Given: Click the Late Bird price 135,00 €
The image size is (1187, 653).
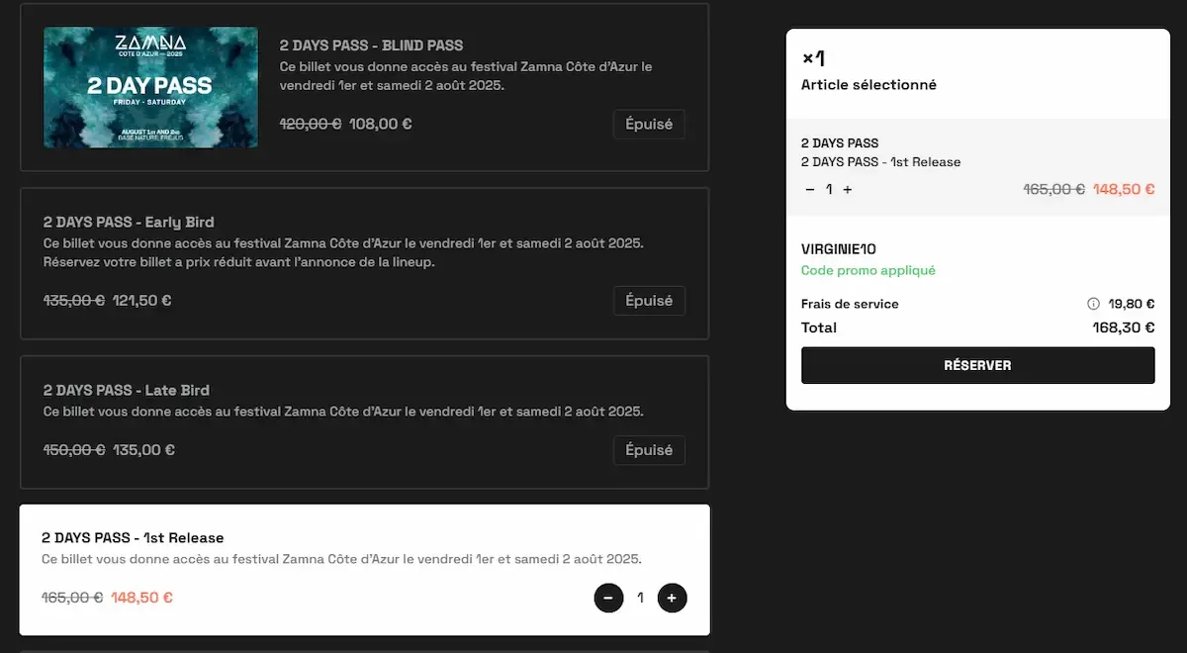Looking at the screenshot, I should coord(144,449).
